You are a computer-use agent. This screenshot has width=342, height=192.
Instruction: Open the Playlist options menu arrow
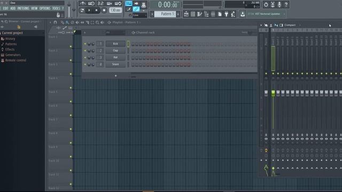[x=50, y=22]
